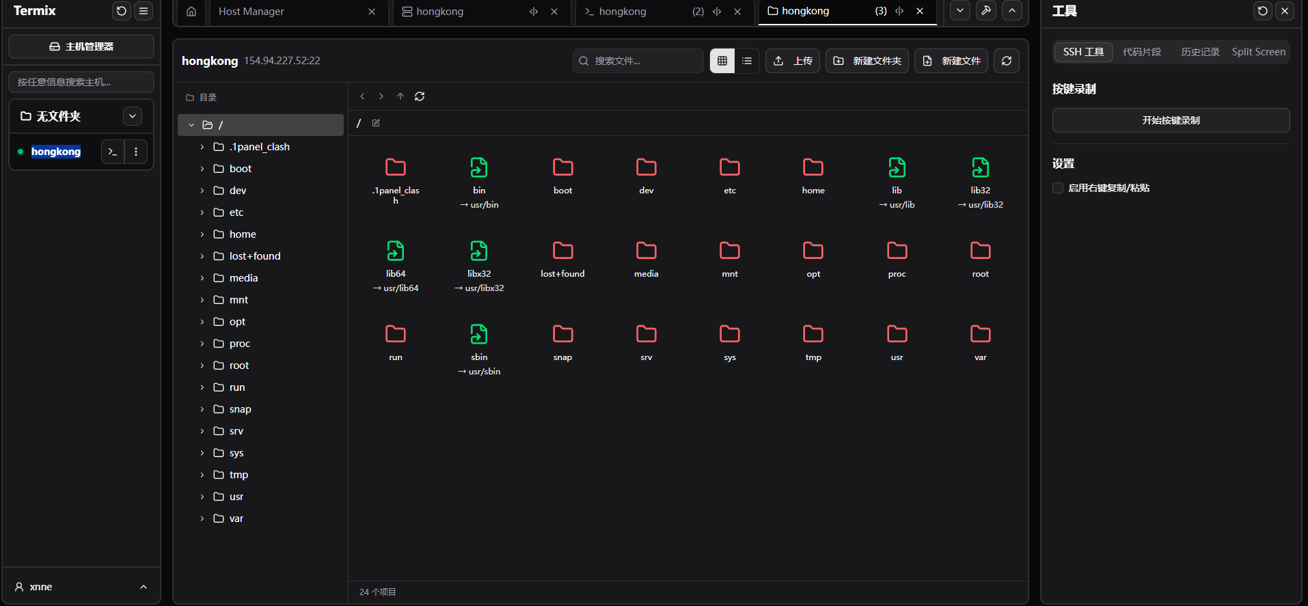Switch to list view layout
Image resolution: width=1308 pixels, height=606 pixels.
tap(747, 61)
